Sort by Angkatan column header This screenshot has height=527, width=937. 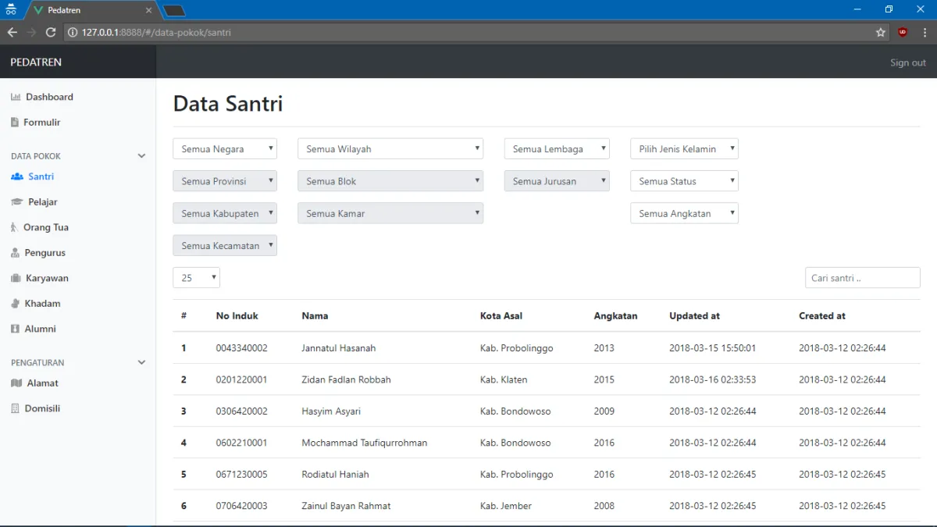pos(615,316)
